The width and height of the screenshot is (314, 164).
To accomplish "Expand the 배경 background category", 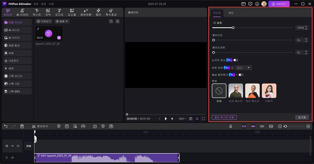I will point(17,68).
